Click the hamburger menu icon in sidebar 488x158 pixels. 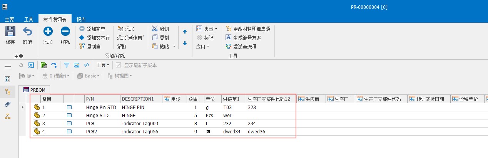8,66
